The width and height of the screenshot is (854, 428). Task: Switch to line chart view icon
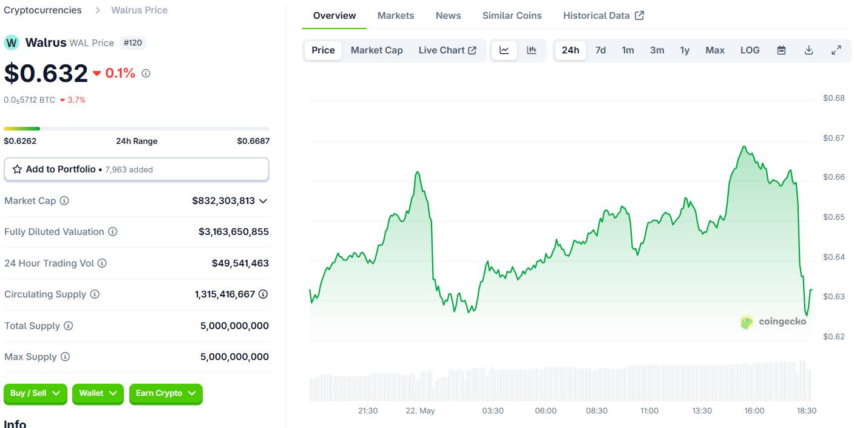(504, 50)
